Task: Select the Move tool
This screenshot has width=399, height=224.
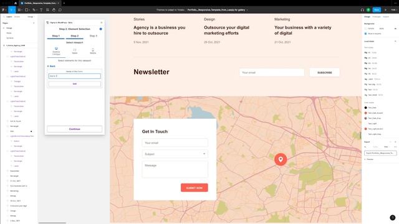Action: point(11,10)
